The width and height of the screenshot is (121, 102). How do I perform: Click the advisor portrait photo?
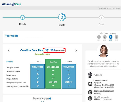click(103, 51)
